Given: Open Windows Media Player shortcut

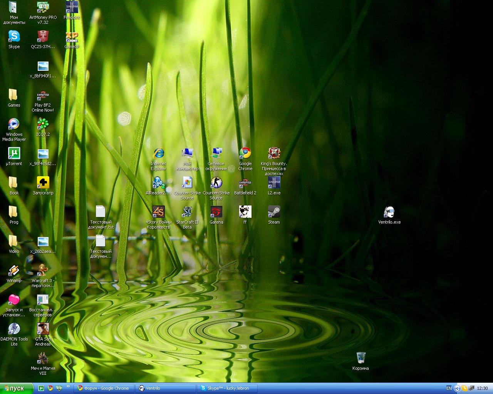Looking at the screenshot, I should pos(14,130).
